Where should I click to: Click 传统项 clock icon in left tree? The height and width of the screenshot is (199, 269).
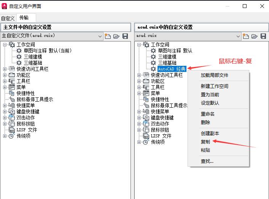11,136
